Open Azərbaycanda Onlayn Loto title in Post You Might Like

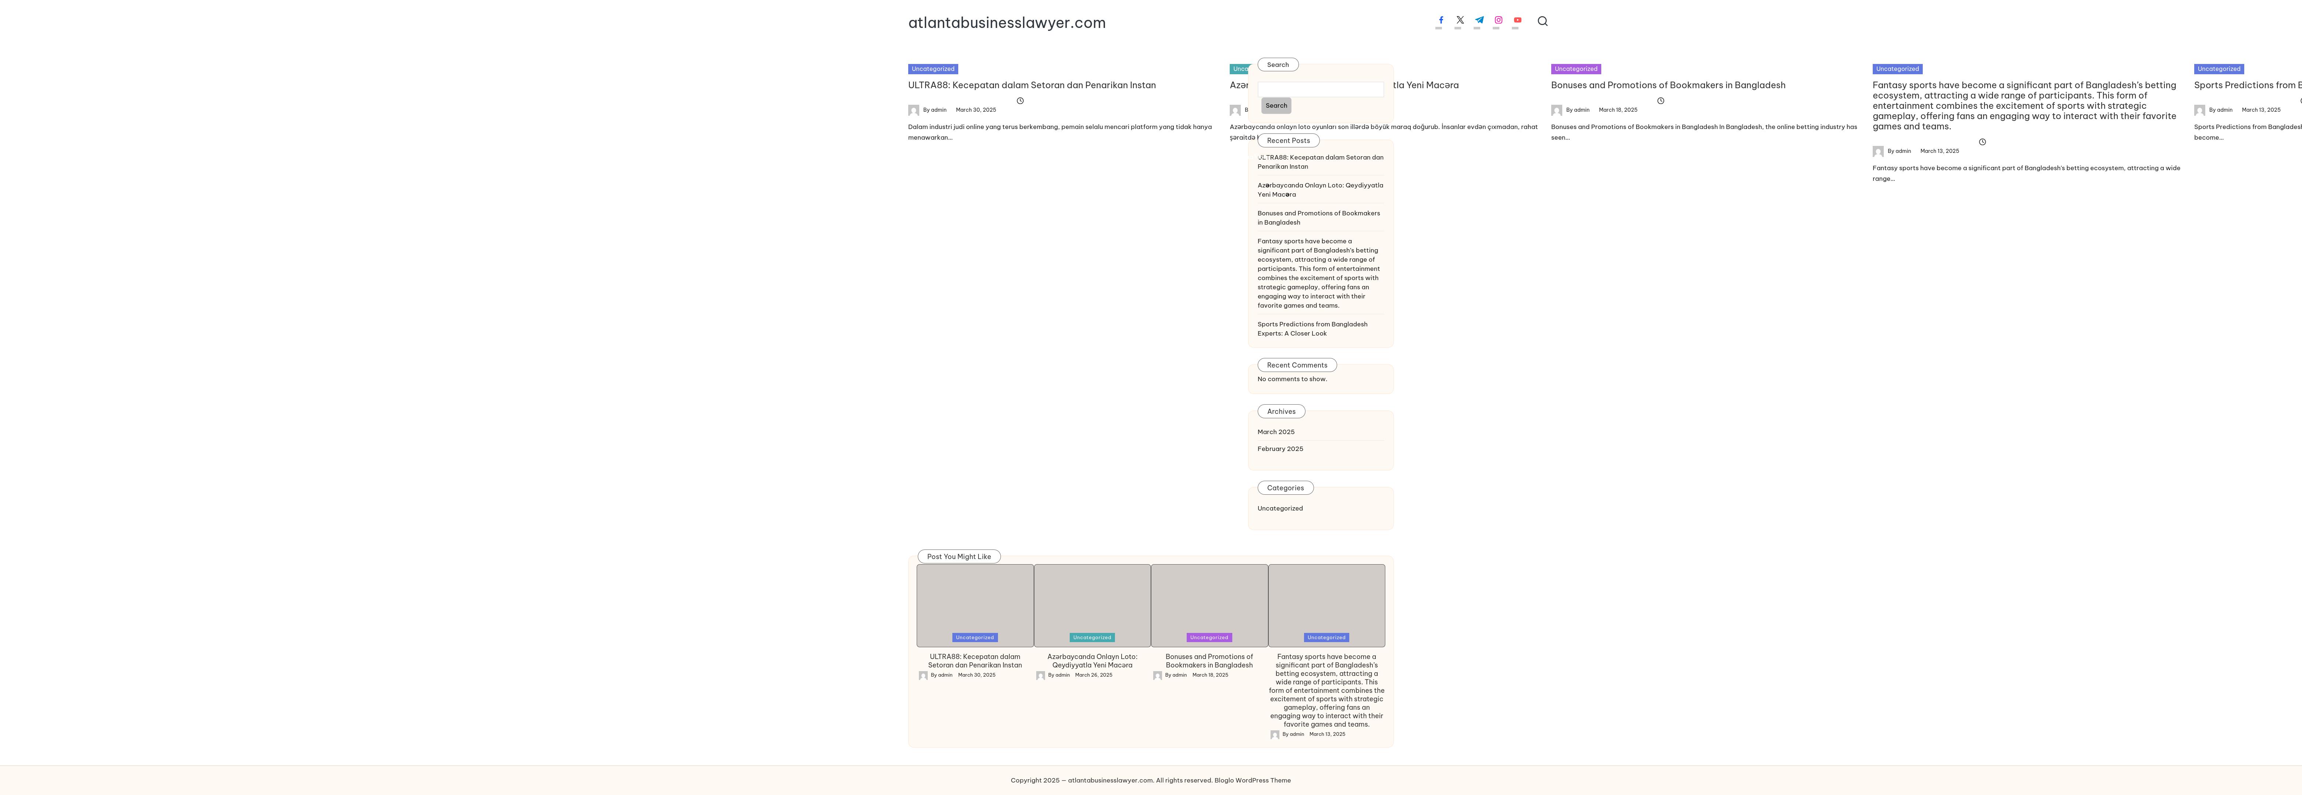coord(1092,661)
